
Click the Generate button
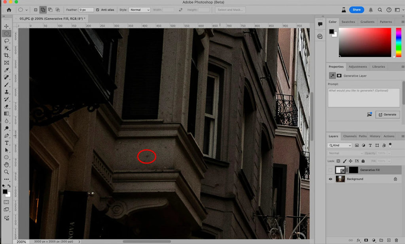click(x=387, y=114)
